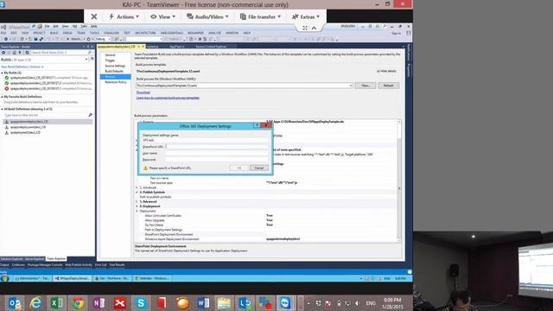Open the ARCHITECTURE menu
The image size is (553, 311).
click(145, 33)
